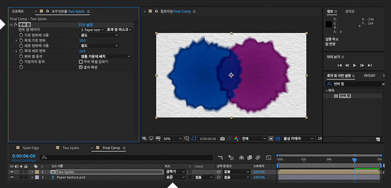Viewport: 391px width, 188px height.
Task: Click the black color swatch in 정보 panel
Action: [329, 25]
